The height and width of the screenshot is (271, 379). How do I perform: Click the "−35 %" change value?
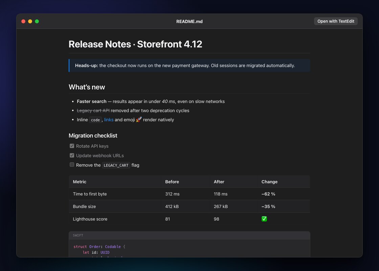(268, 207)
